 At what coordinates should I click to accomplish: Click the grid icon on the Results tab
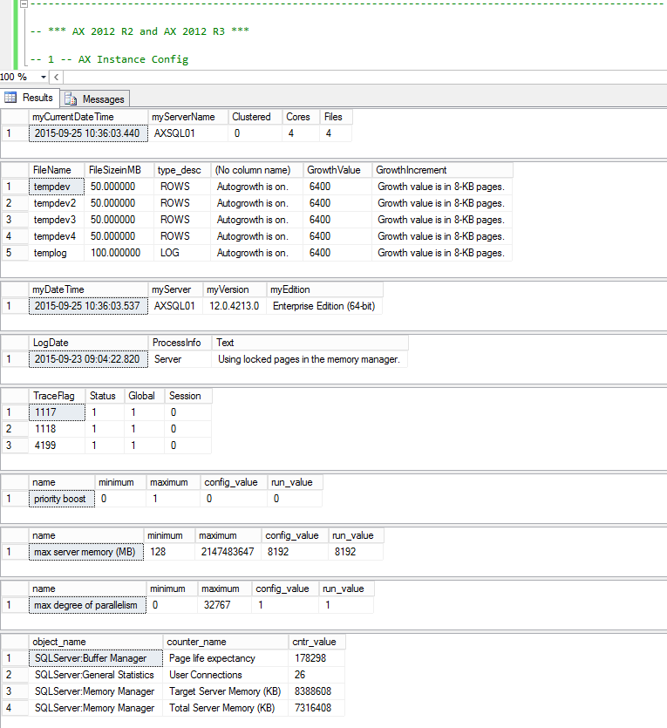(x=11, y=98)
